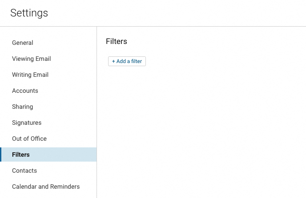The image size is (306, 198).
Task: Click the plus sign on Add a filter
Action: [x=113, y=61]
